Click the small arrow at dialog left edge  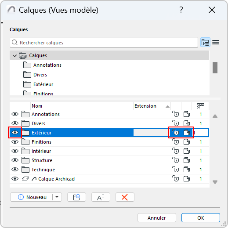click(2, 23)
